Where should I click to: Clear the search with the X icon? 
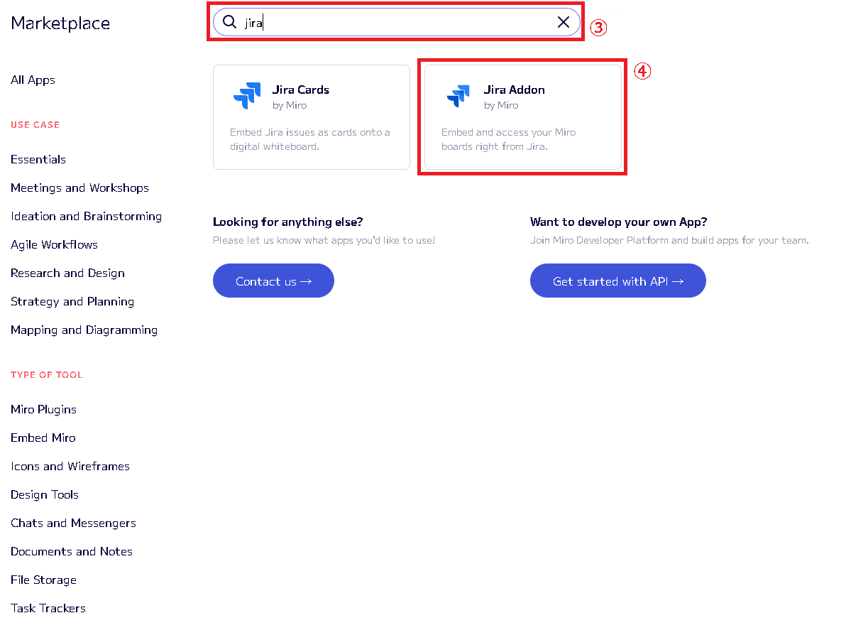pyautogui.click(x=564, y=22)
